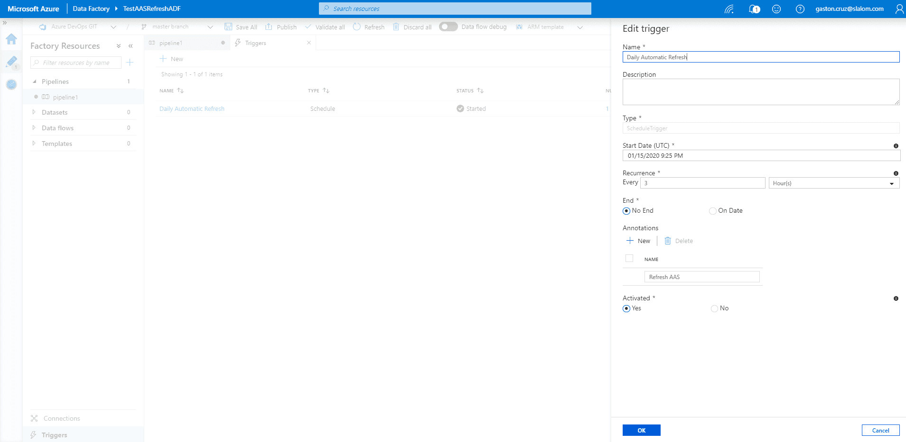Open the ARM template dropdown chevron
906x442 pixels.
[x=580, y=27]
